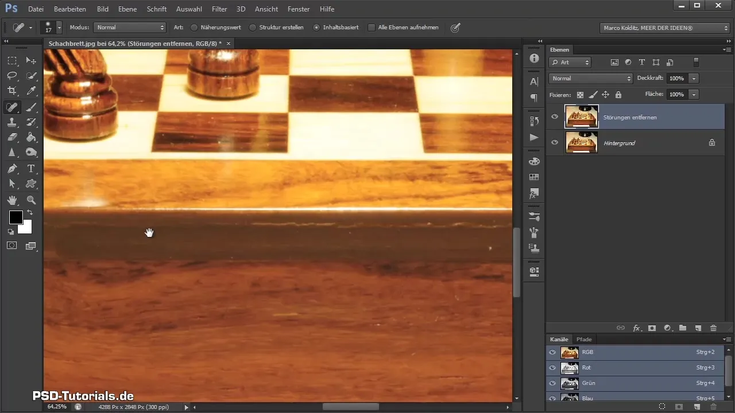Open the Actions panel play icon
This screenshot has height=413, width=735.
tap(534, 137)
